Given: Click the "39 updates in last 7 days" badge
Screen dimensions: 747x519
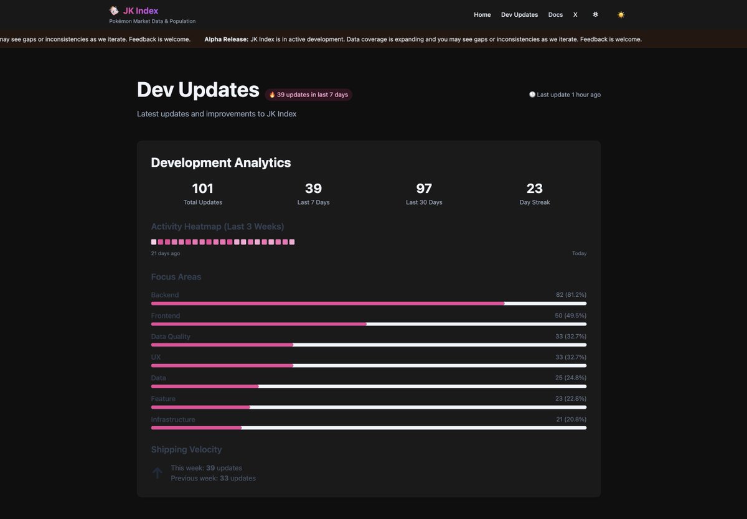Looking at the screenshot, I should click(308, 95).
